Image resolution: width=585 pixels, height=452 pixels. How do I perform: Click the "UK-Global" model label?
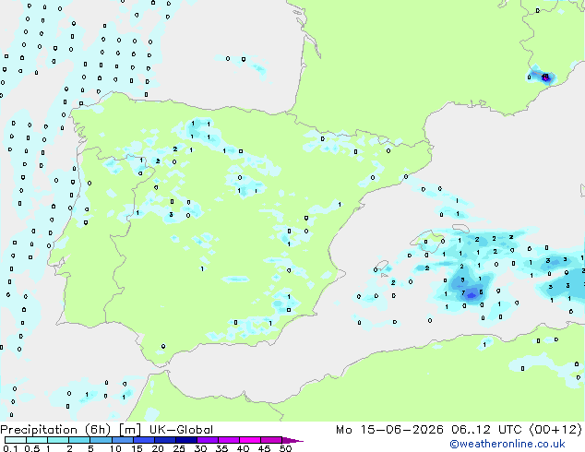click(181, 430)
